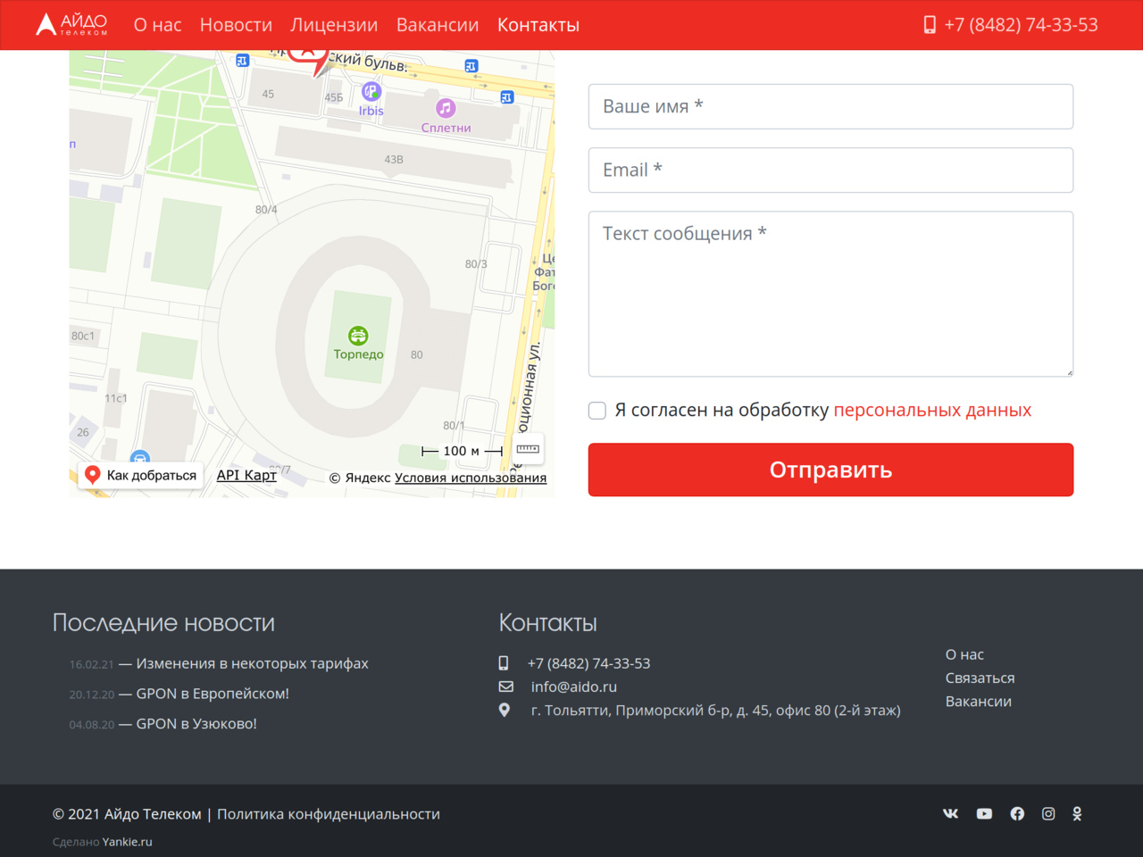Open the YouTube icon in footer
Screen dimensions: 1143x857
[x=984, y=813]
